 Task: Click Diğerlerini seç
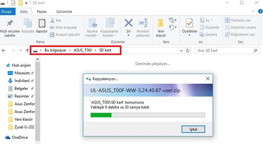point(240,35)
